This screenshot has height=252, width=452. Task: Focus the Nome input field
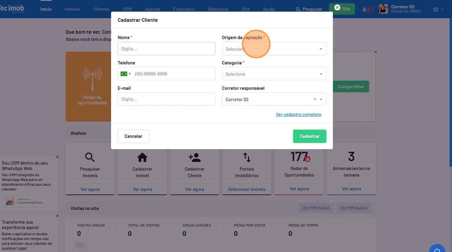click(166, 49)
